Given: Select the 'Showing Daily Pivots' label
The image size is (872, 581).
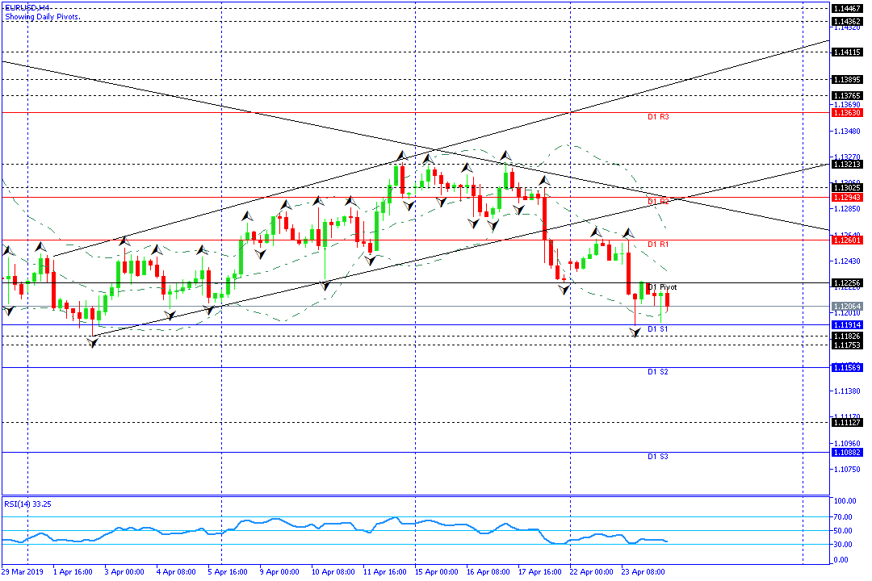Looking at the screenshot, I should click(x=42, y=17).
